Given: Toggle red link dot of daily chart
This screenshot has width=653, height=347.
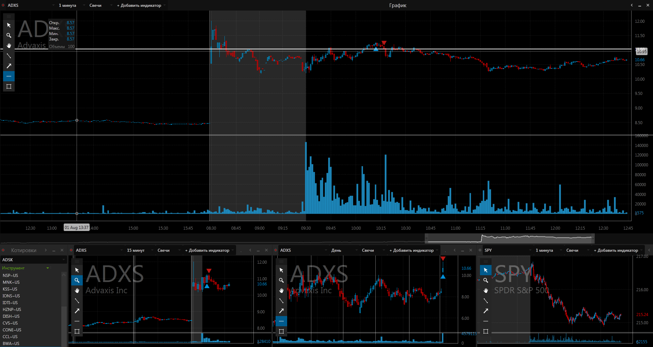Looking at the screenshot, I should [276, 250].
